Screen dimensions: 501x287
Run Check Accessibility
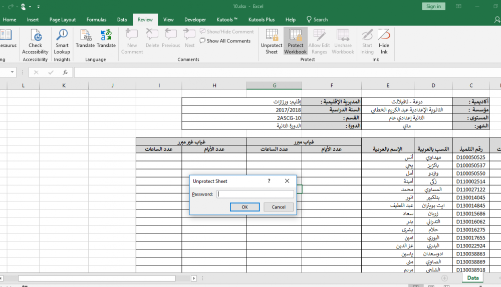35,41
